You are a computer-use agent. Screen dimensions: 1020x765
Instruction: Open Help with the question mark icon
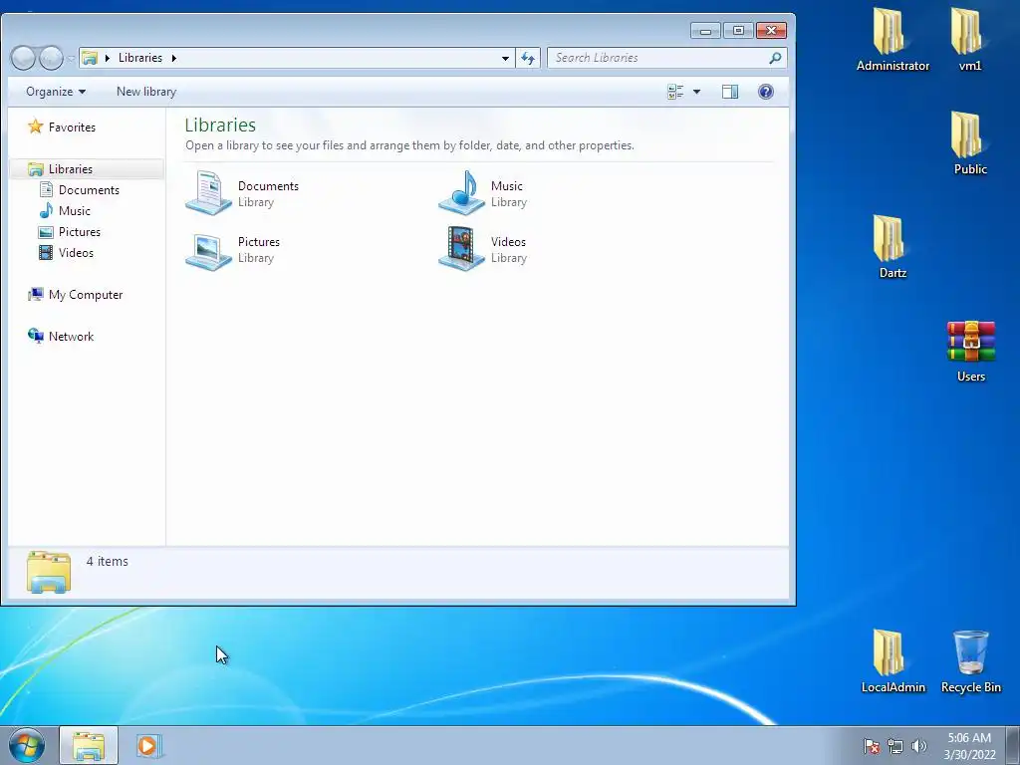pyautogui.click(x=766, y=92)
